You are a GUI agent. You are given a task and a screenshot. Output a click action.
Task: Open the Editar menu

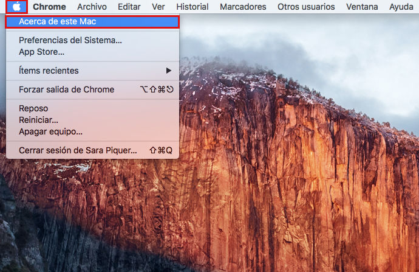(x=129, y=7)
